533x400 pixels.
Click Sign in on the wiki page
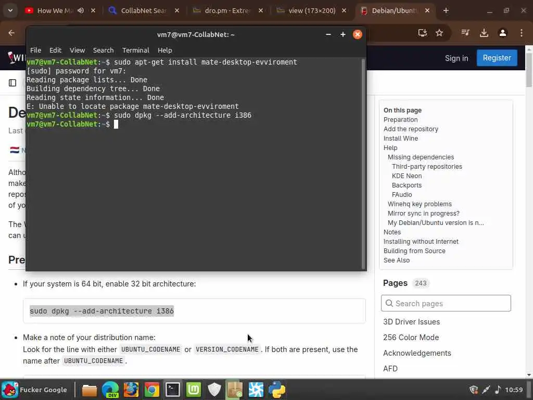456,58
